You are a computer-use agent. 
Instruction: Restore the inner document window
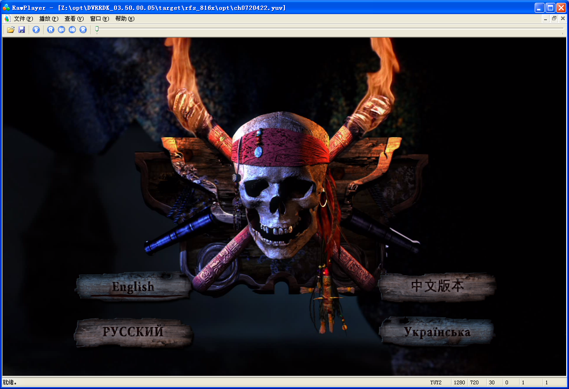554,19
